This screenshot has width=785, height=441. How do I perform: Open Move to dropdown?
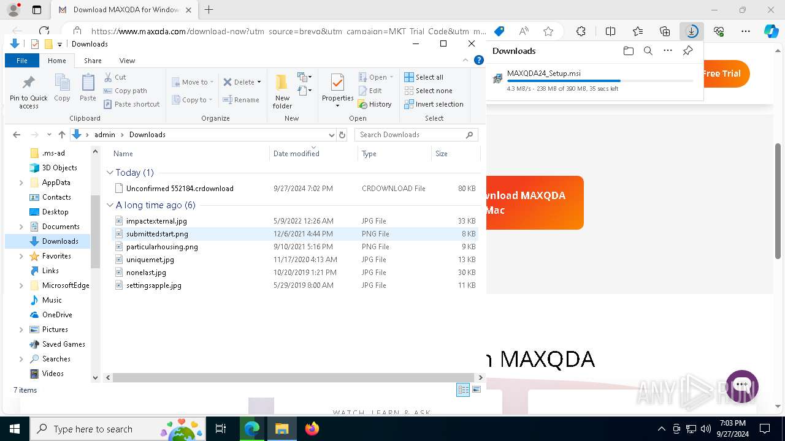(x=193, y=82)
